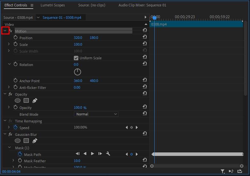This screenshot has height=176, width=250.
Task: Collapse the Mask (1) group
Action: tap(9, 148)
